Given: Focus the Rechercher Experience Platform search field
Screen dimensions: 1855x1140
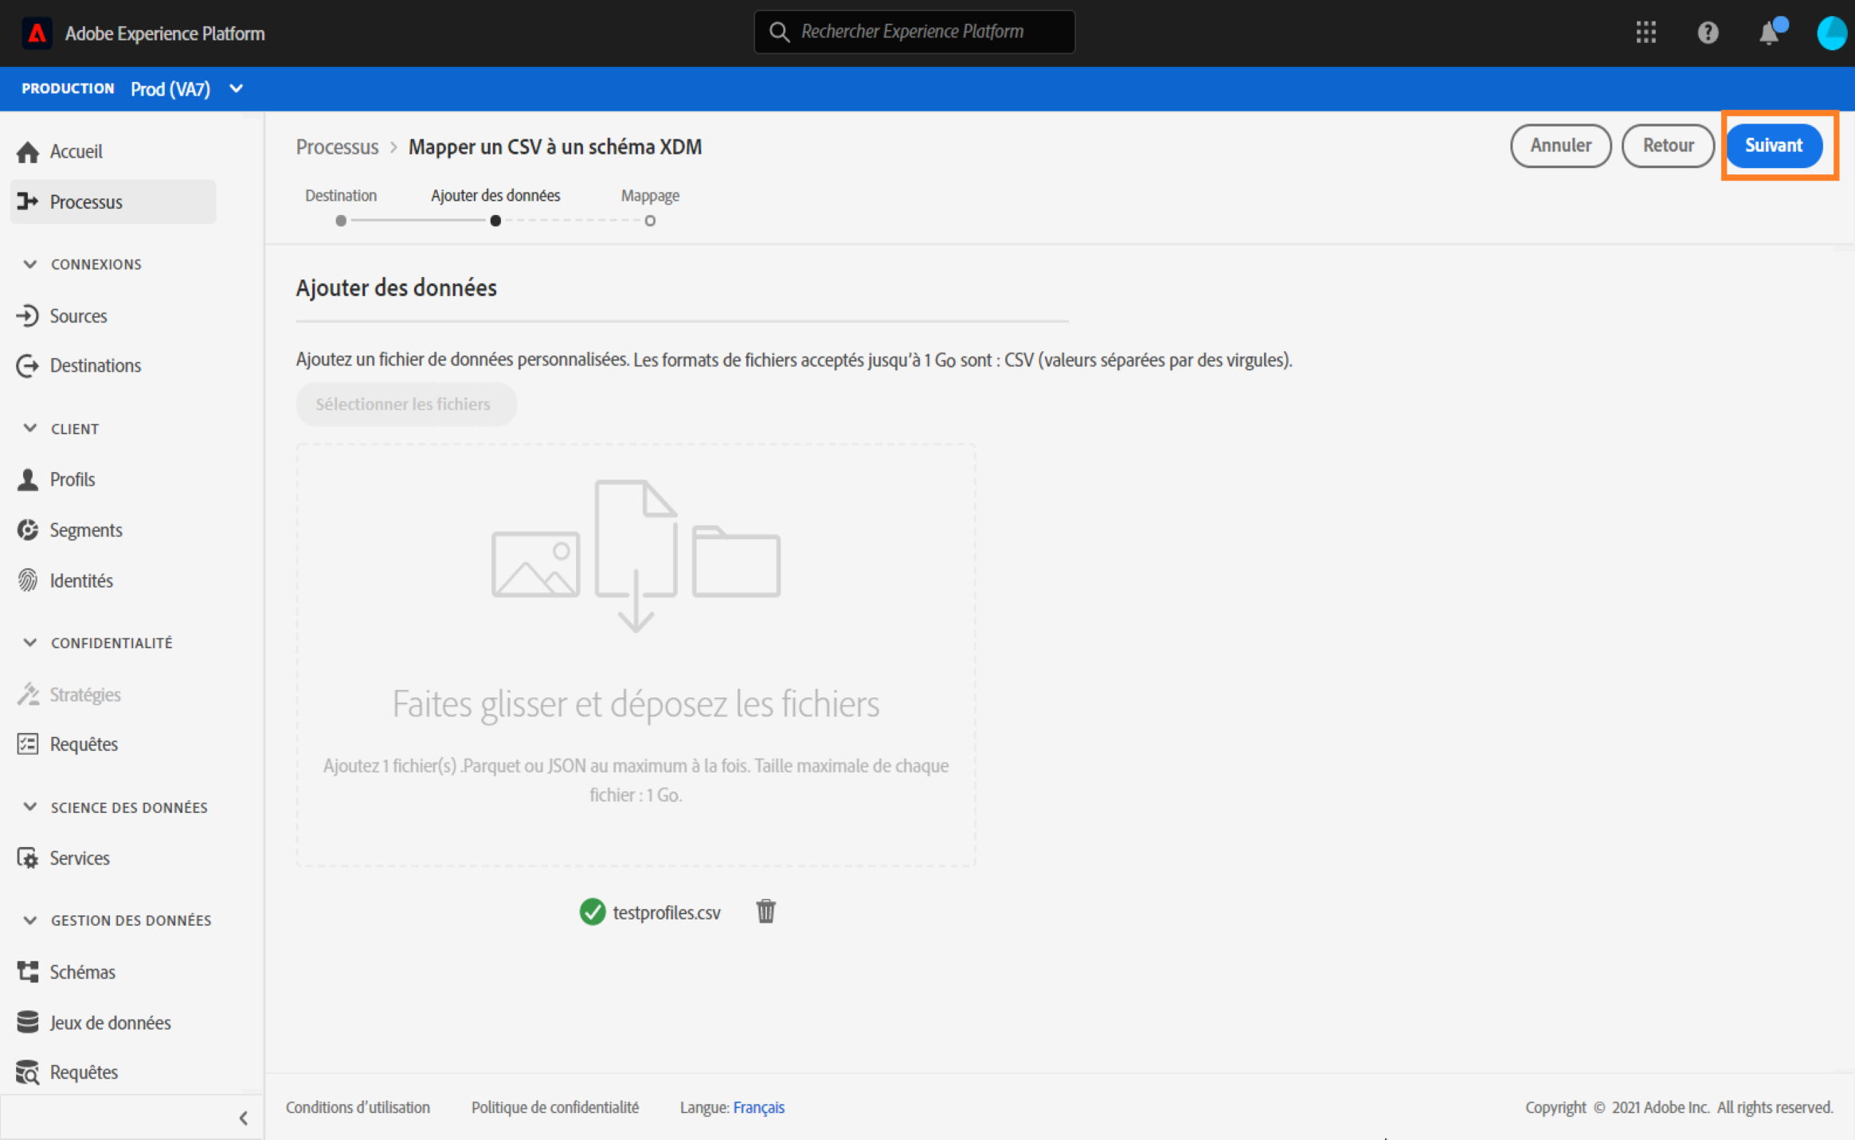Looking at the screenshot, I should pos(913,32).
